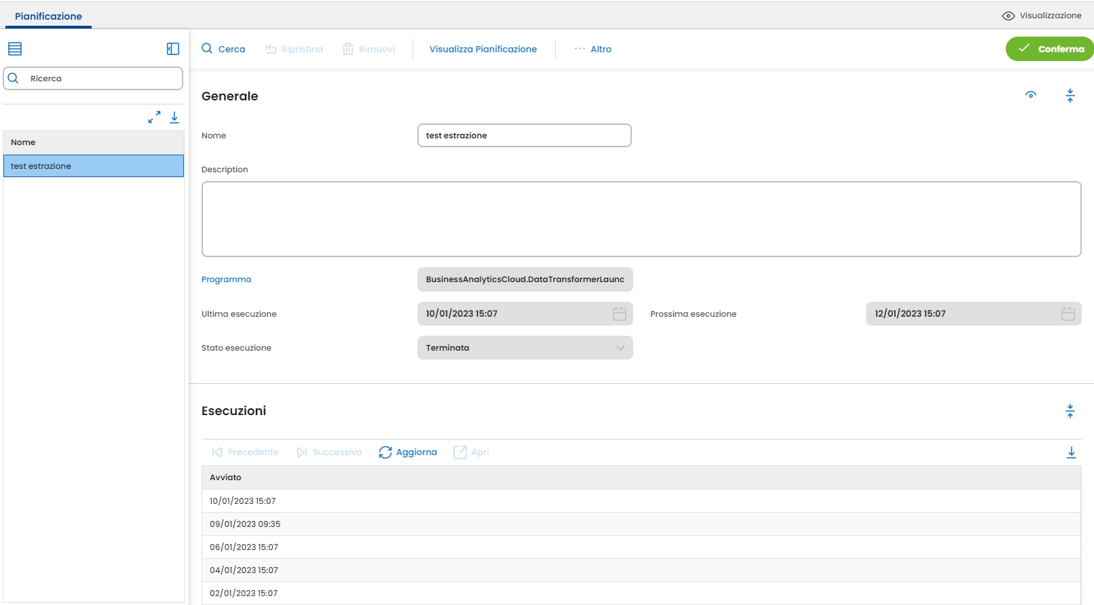This screenshot has width=1094, height=605.
Task: Click the list view icon in sidebar
Action: [x=15, y=49]
